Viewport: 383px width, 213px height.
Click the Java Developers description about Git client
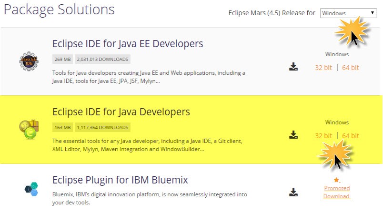coord(147,145)
